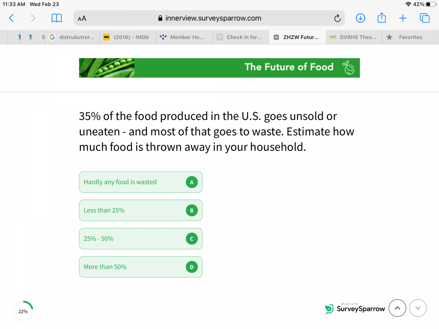439x329 pixels.
Task: Open the SurveySparrow branding link
Action: (x=355, y=308)
